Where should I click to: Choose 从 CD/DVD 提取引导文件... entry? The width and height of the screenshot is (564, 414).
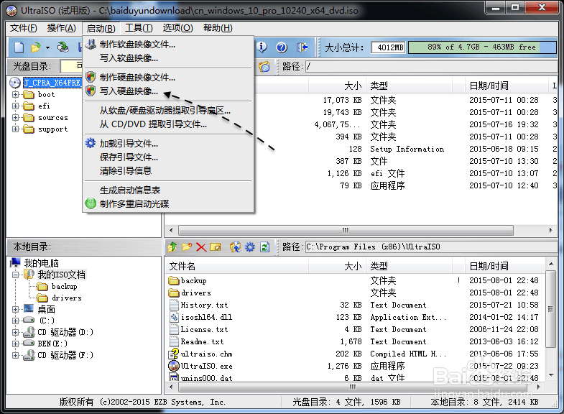pyautogui.click(x=168, y=124)
